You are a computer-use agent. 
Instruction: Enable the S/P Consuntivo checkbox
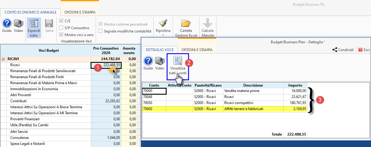click(x=61, y=28)
